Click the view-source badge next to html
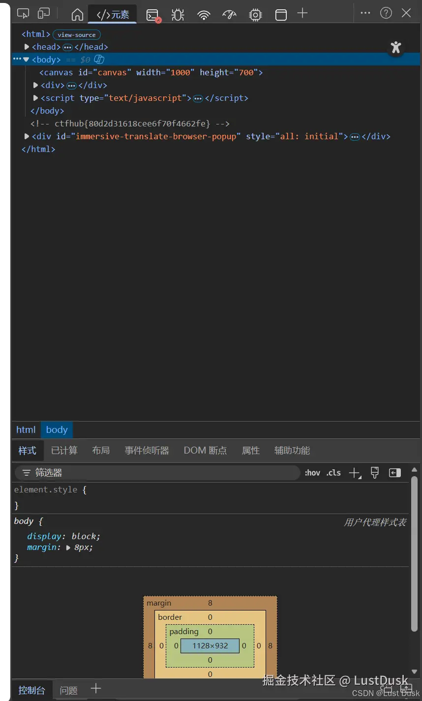The height and width of the screenshot is (701, 422). pyautogui.click(x=77, y=35)
